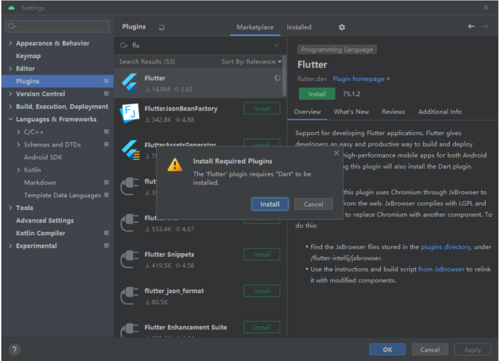Switch to the Marketplace tab
501x361 pixels.
tap(255, 27)
